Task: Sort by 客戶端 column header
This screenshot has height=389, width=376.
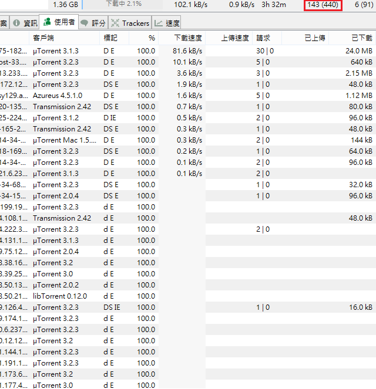Action: pos(64,38)
